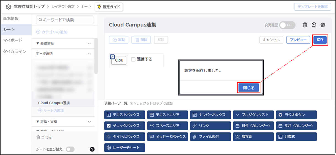Image resolution: width=336 pixels, height=155 pixels.
Task: Select the 顔写真 part
Action: click(x=253, y=137)
